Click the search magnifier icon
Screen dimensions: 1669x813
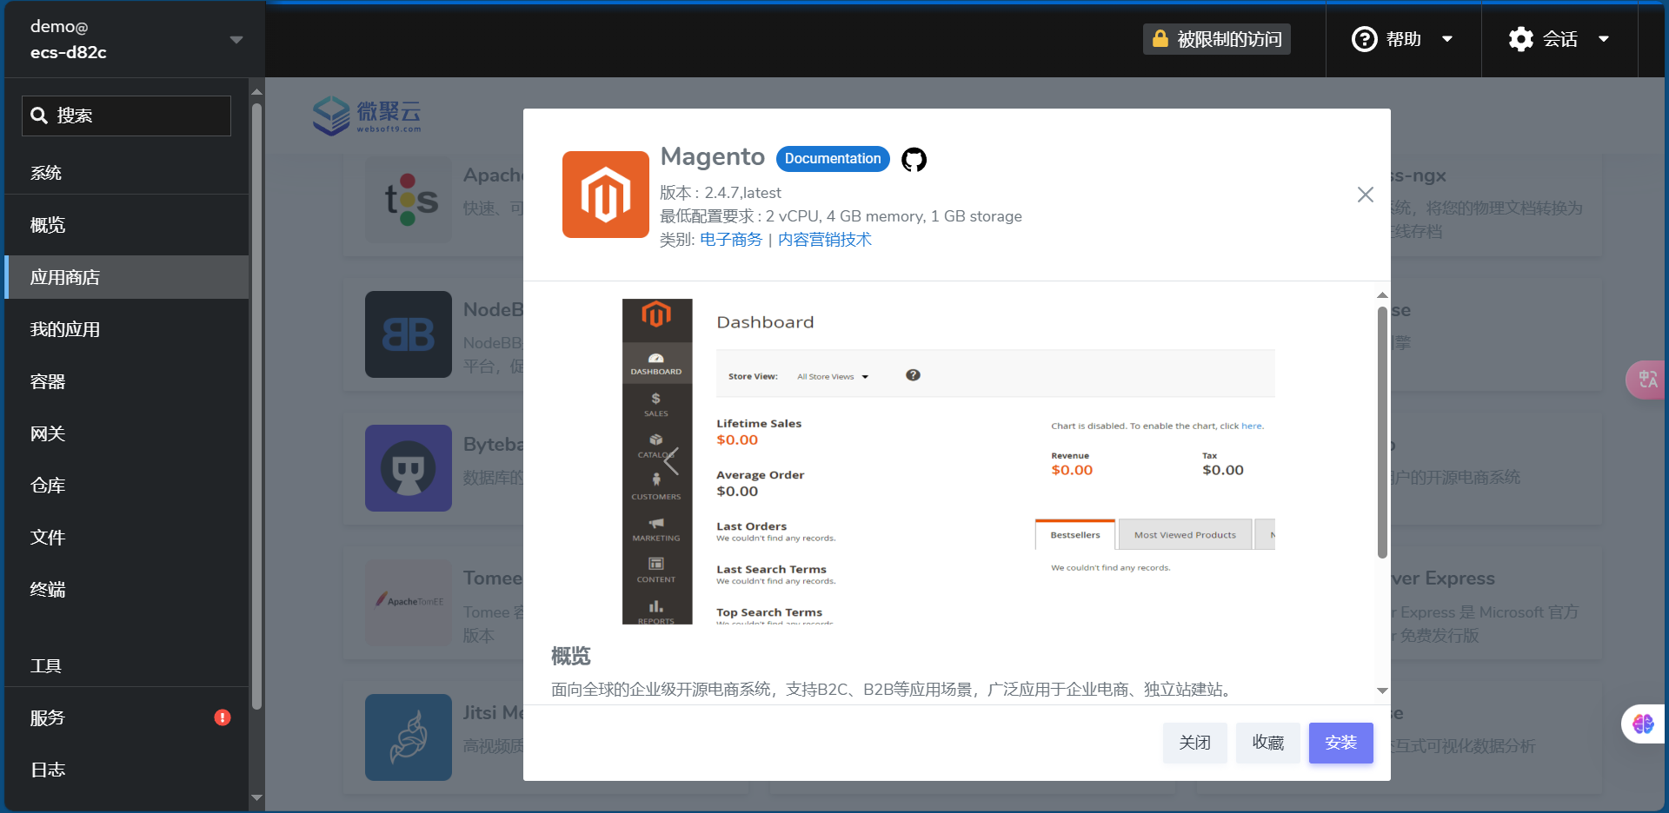(x=39, y=116)
